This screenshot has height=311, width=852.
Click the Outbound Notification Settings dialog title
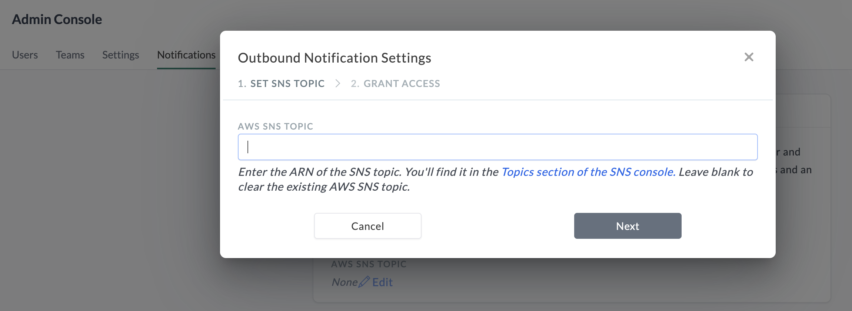pos(334,58)
